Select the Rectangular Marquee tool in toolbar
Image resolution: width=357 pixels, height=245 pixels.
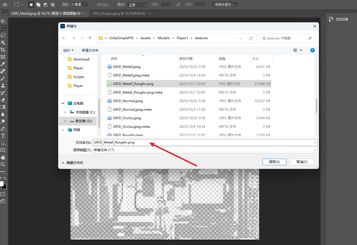(x=3, y=28)
